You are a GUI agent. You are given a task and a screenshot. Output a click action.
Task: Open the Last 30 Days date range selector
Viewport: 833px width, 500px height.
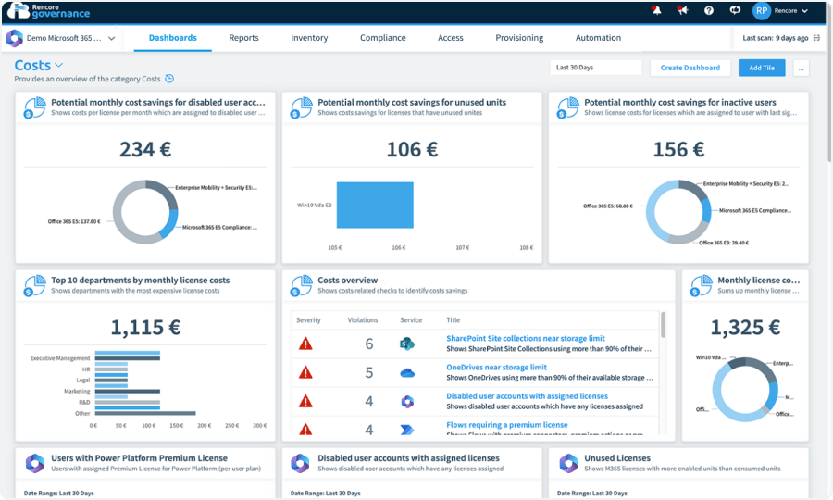[594, 68]
